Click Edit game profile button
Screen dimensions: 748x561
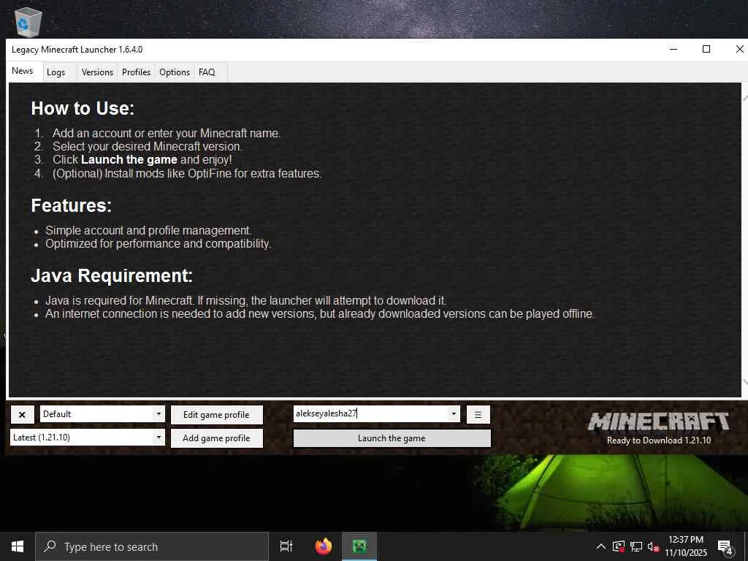216,415
